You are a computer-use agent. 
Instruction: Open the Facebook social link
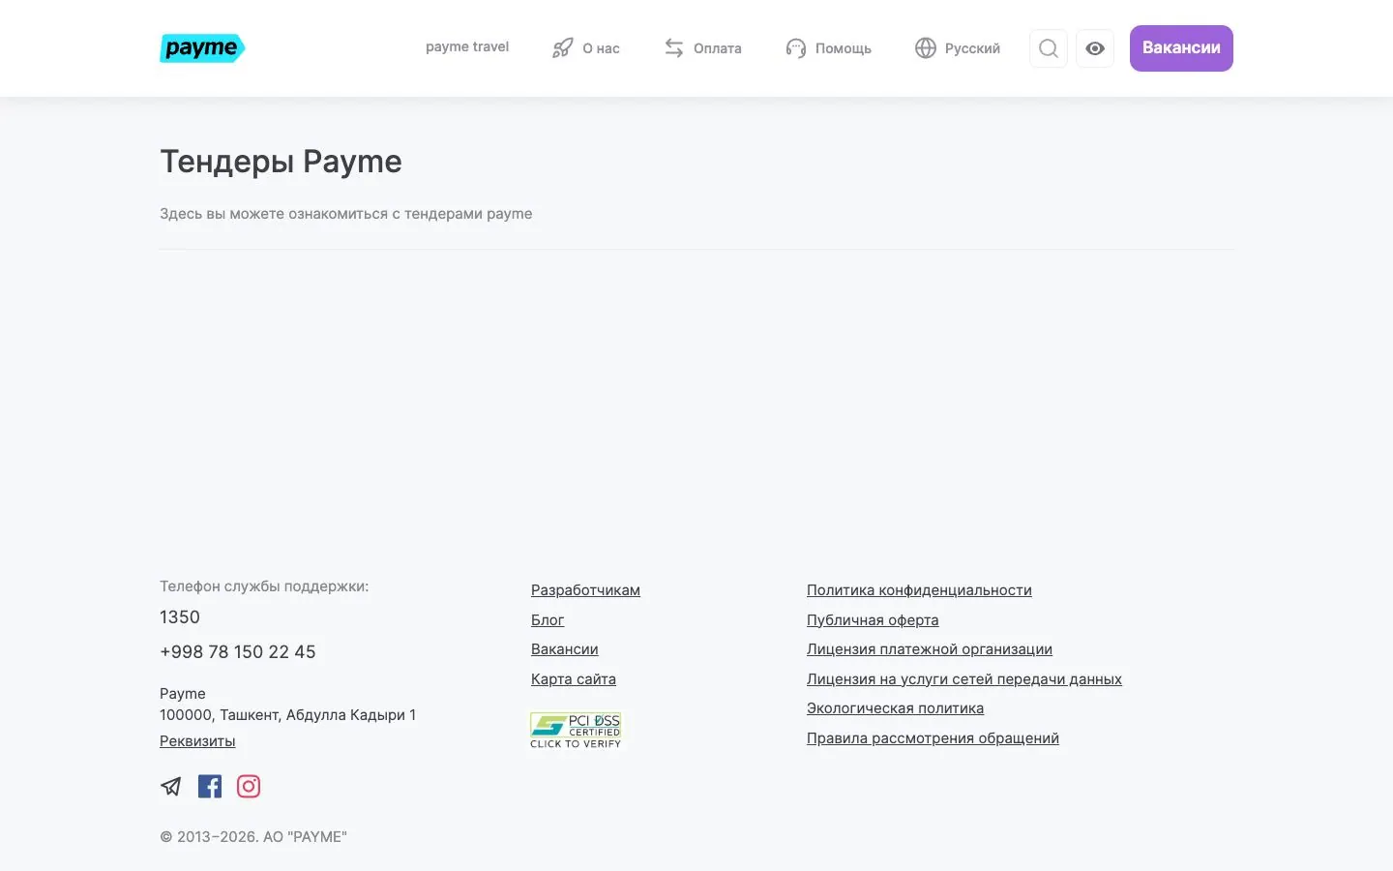[210, 786]
